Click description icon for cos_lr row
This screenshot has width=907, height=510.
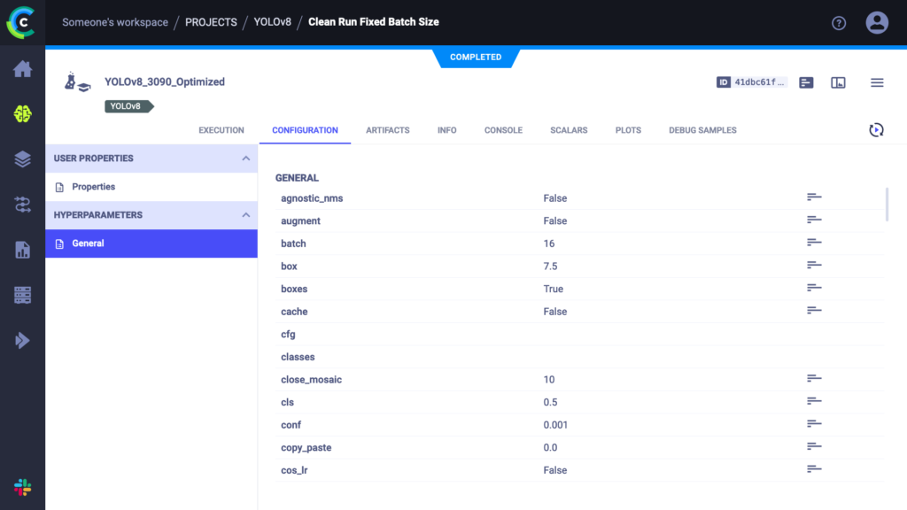[814, 469]
